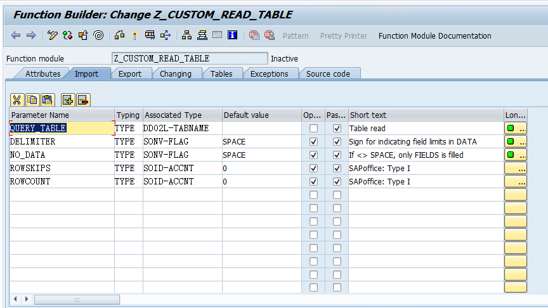548x308 pixels.
Task: Click Display Navigation Window icon
Action: 202,35
